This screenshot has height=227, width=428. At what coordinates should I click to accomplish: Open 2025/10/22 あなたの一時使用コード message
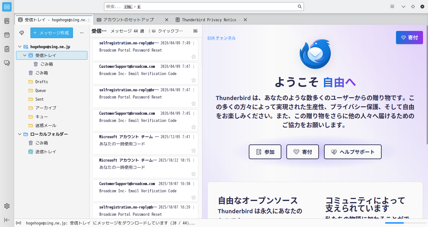(145, 168)
